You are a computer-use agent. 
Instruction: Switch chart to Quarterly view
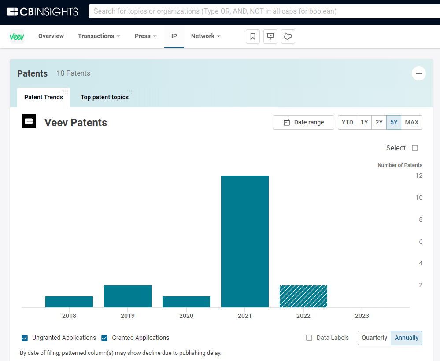[x=374, y=338]
